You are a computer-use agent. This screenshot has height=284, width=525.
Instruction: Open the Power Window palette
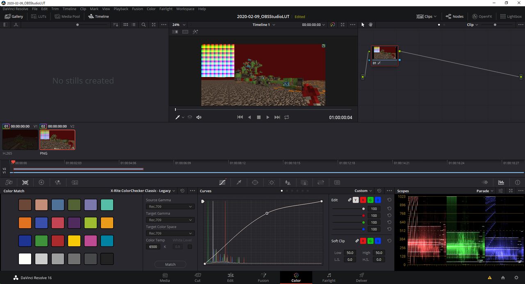coord(255,182)
